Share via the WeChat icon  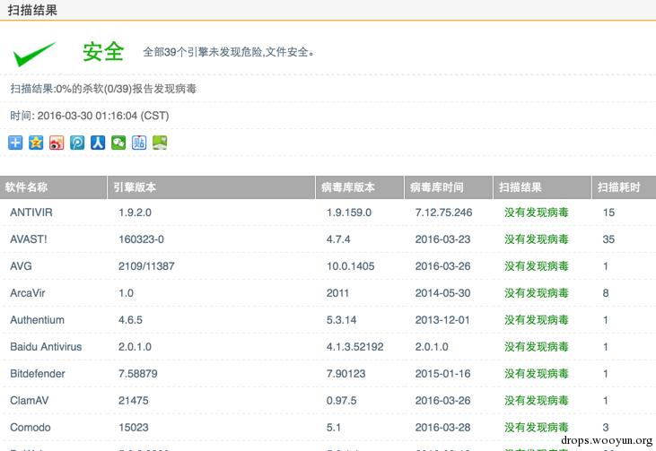click(x=118, y=143)
